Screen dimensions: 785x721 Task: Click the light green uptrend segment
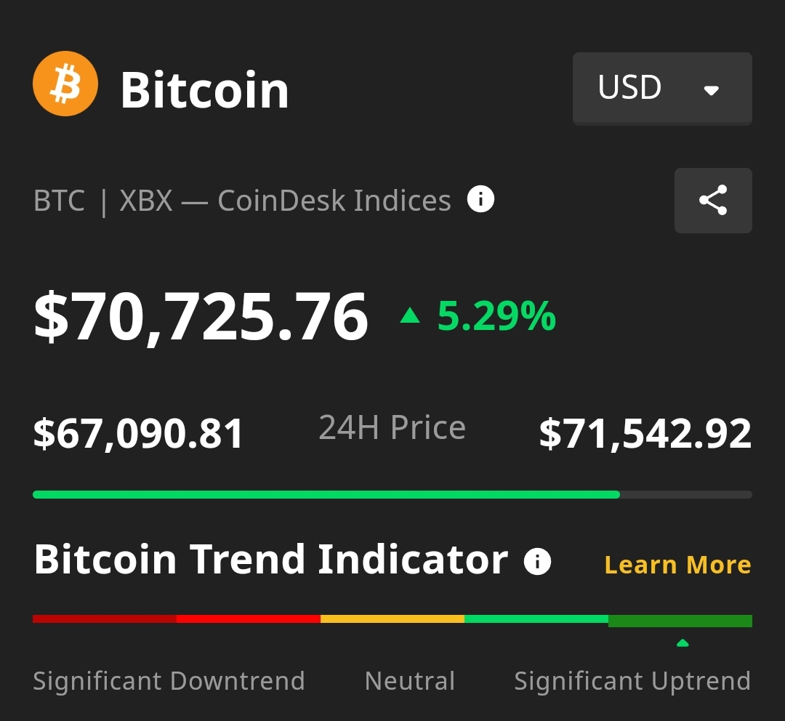(536, 619)
